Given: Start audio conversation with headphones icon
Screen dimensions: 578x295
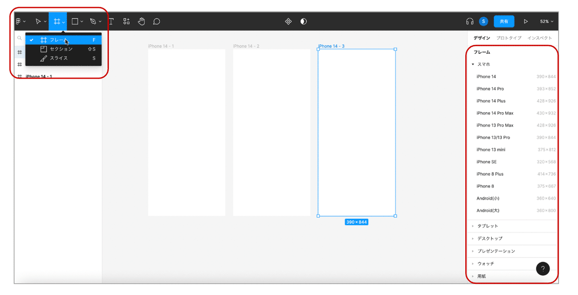Looking at the screenshot, I should point(470,22).
